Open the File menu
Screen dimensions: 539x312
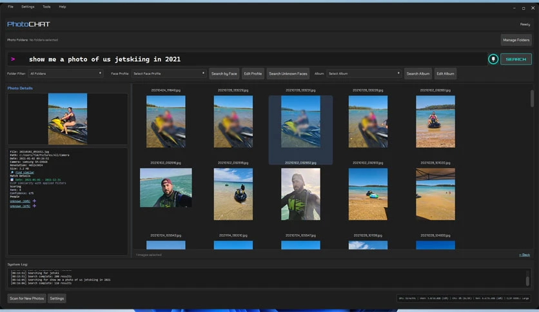[x=11, y=7]
